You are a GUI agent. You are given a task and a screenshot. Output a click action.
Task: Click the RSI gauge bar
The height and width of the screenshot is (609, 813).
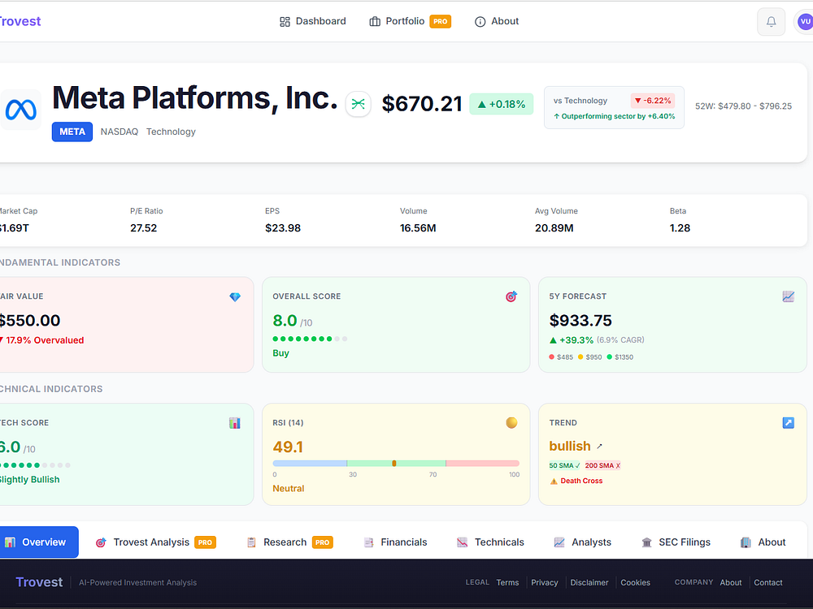(x=396, y=463)
